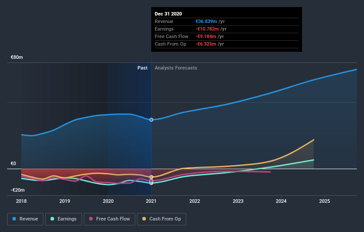Click the Analysts Forecasts label
364x232 pixels.
point(176,68)
